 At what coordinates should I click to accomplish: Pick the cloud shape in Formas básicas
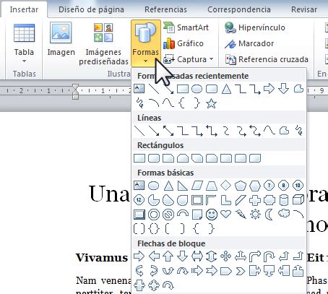(284, 213)
